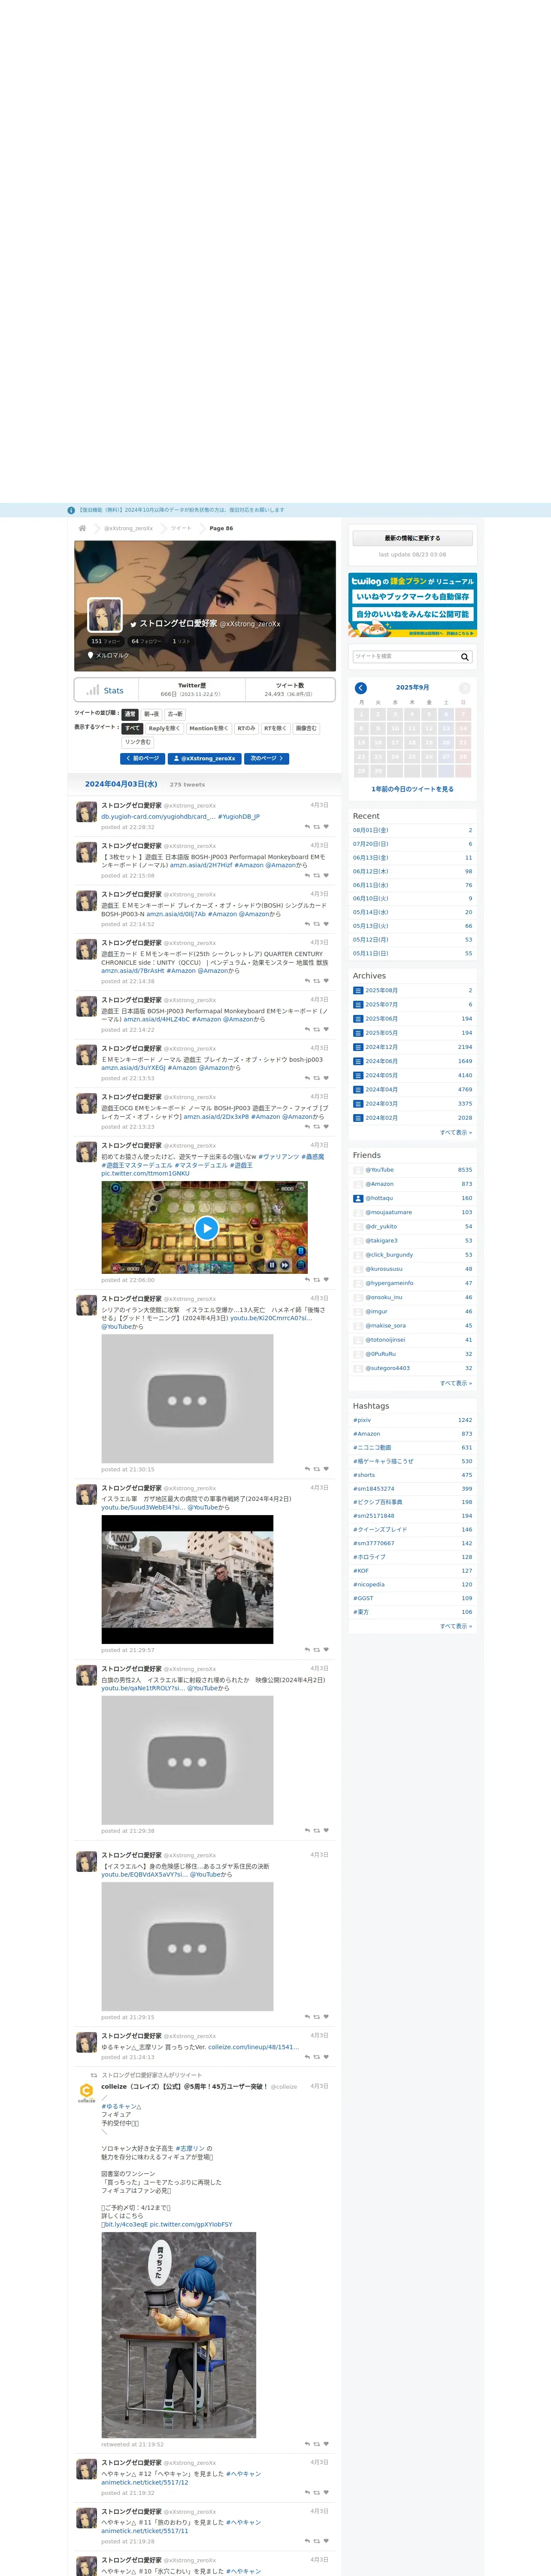Click the list icon beside 2024年12月 in Archives

tap(358, 1047)
